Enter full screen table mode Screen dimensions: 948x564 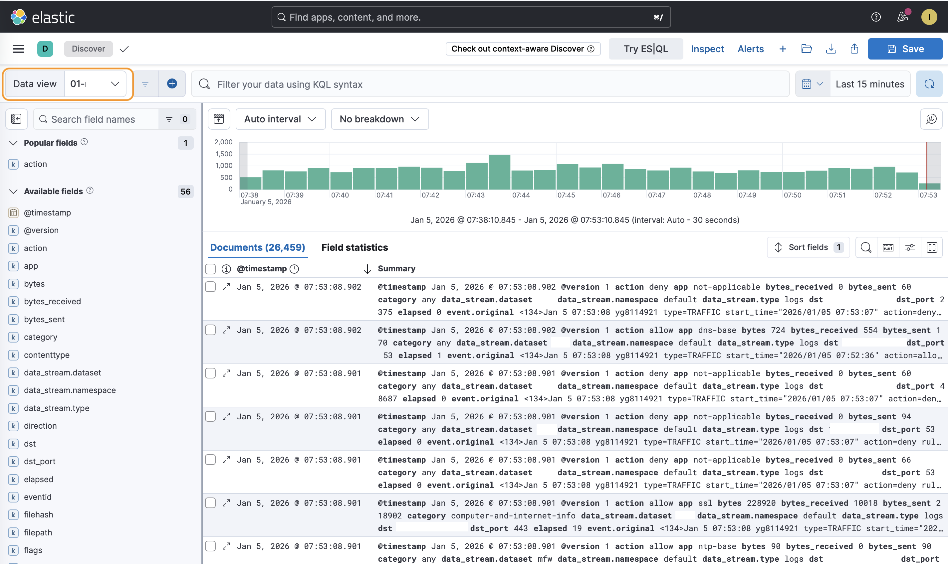[x=932, y=247]
